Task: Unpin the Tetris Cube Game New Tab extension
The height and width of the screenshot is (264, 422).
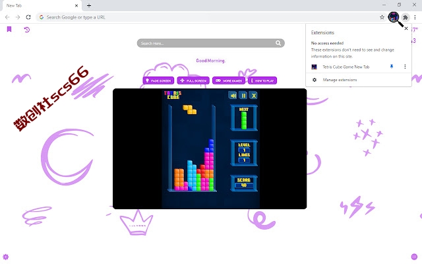Action: point(392,67)
